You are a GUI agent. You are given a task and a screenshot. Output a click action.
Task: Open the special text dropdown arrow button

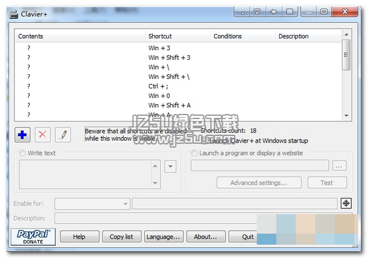(170, 167)
